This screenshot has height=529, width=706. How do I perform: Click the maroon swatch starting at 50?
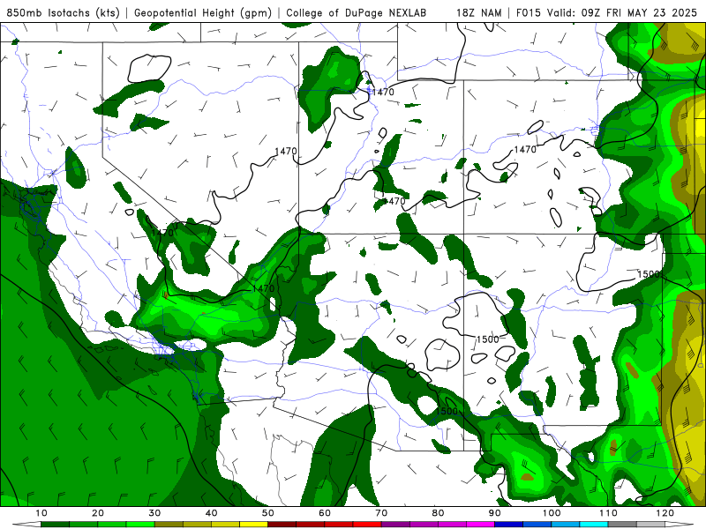point(282,525)
